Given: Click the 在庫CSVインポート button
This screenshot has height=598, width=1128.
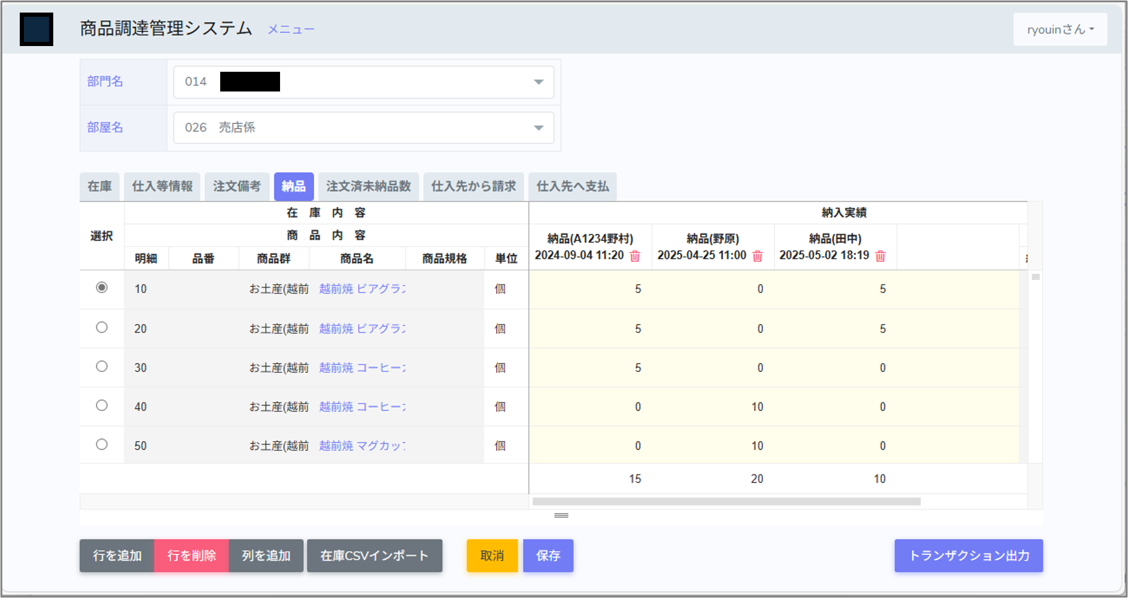Looking at the screenshot, I should 375,556.
